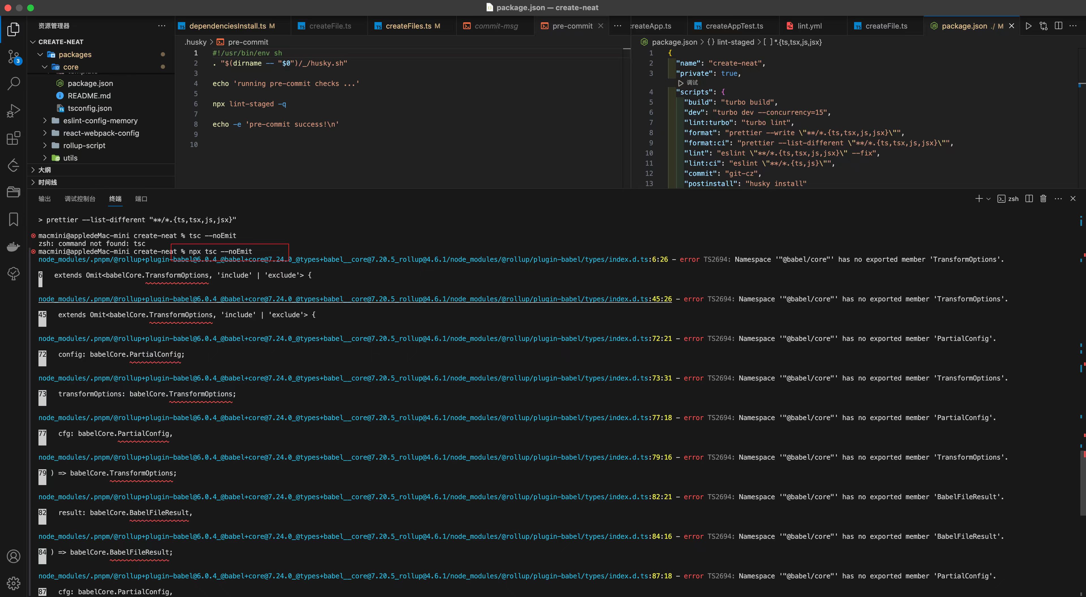1086x597 pixels.
Task: Click debug scripts run triangle
Action: click(x=680, y=83)
